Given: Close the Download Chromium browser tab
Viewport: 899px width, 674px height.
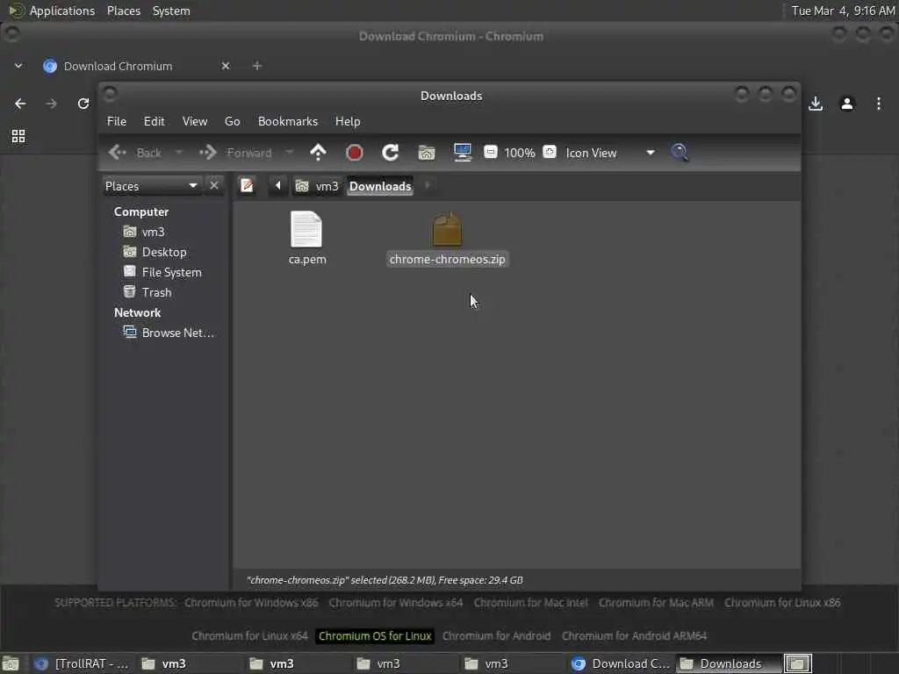Looking at the screenshot, I should point(226,66).
